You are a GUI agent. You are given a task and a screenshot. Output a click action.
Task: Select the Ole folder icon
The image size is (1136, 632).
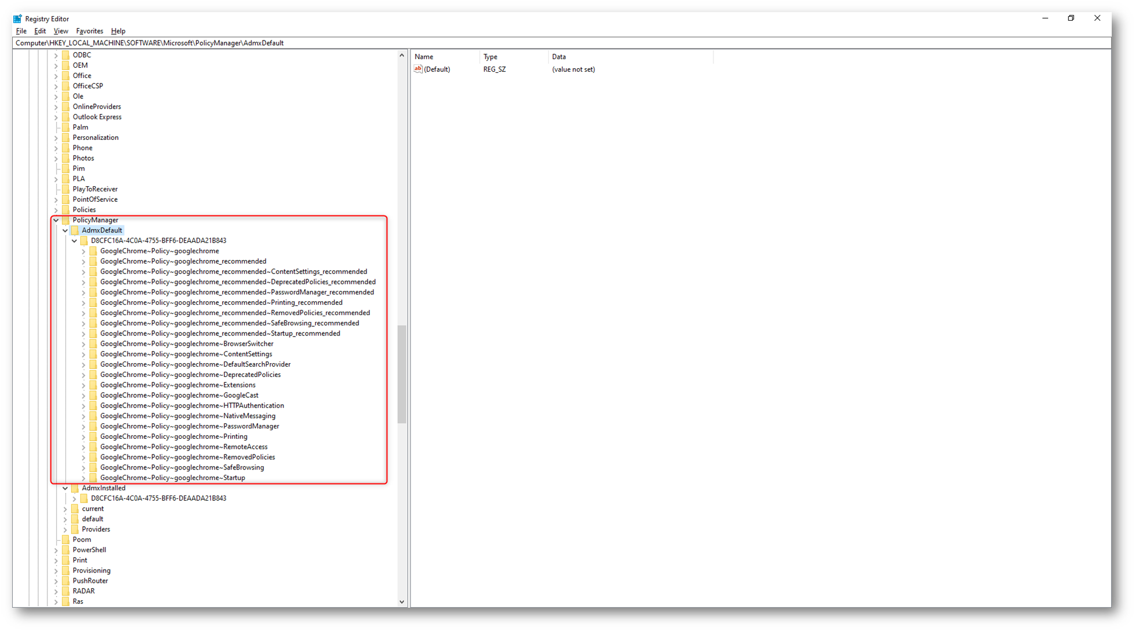66,97
